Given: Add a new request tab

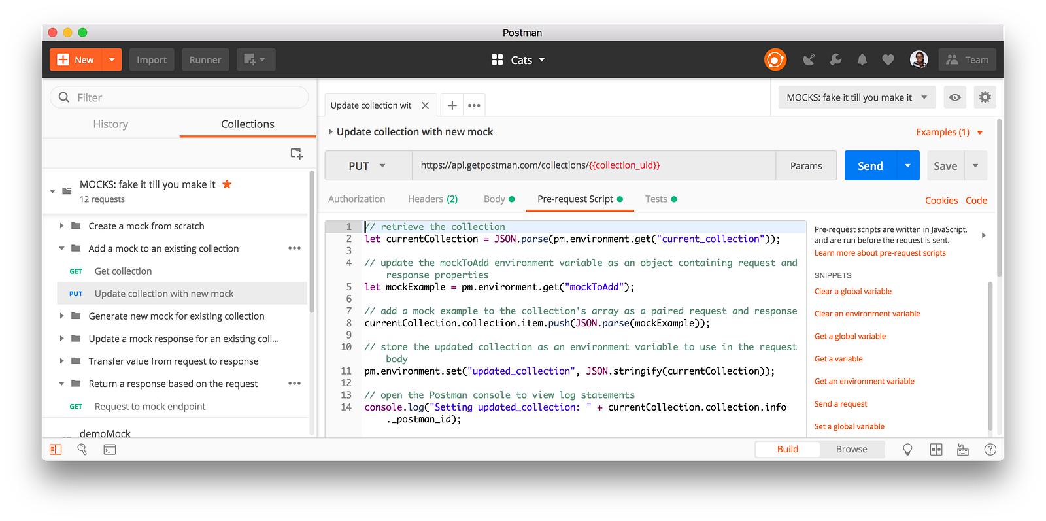Looking at the screenshot, I should pos(452,105).
